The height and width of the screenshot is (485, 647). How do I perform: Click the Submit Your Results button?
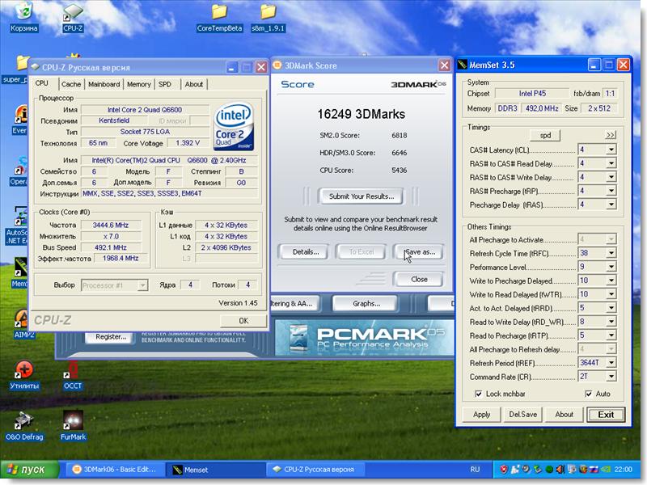pyautogui.click(x=361, y=196)
